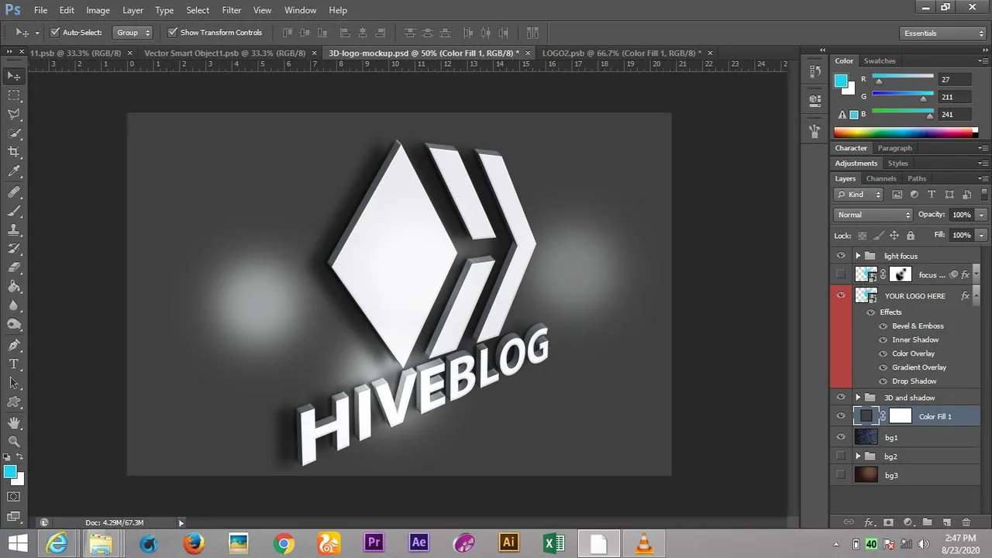Select the bg1 layer thumbnail
The width and height of the screenshot is (992, 558).
(866, 437)
